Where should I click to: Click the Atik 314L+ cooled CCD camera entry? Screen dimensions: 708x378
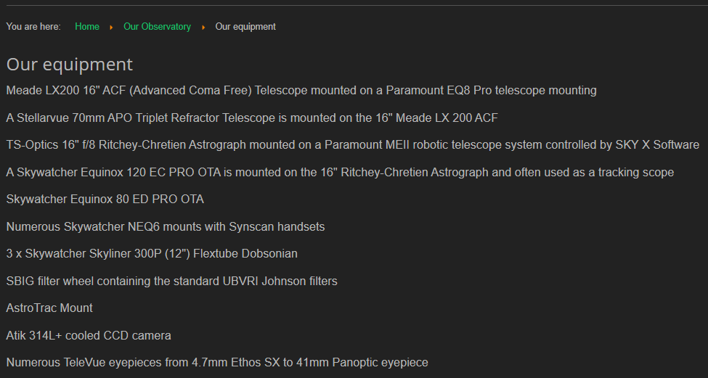pyautogui.click(x=89, y=336)
